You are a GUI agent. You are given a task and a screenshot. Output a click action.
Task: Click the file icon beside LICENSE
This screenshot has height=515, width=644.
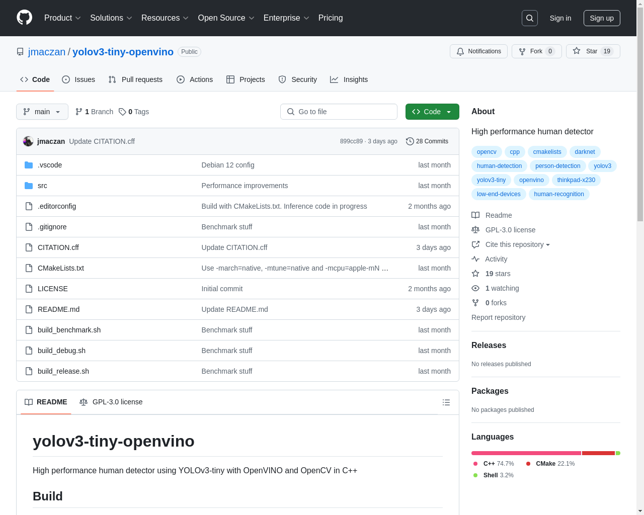(x=29, y=289)
